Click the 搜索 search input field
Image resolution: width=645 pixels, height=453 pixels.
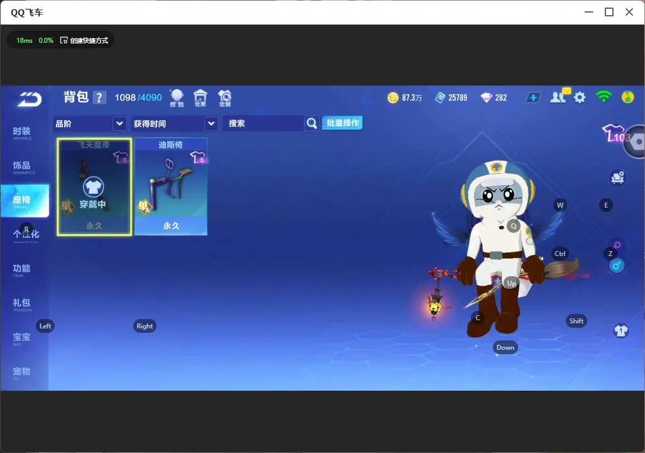(x=263, y=123)
